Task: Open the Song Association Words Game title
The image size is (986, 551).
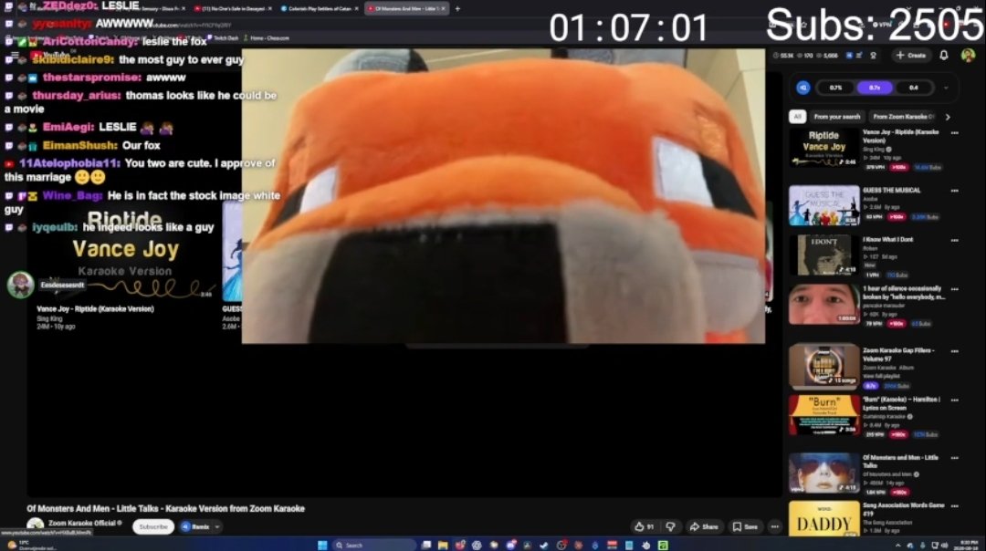Action: coord(903,509)
